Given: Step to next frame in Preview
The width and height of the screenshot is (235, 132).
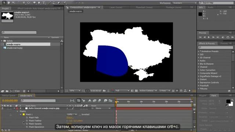Looking at the screenshot, I should [x=213, y=37].
